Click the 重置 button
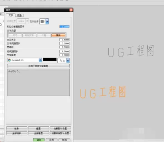Image resolution: width=164 pixels, height=142 pixels. tap(38, 128)
